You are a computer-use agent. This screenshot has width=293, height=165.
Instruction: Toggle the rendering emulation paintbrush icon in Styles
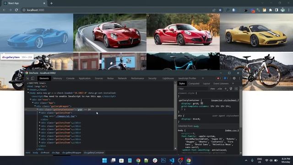pyautogui.click(x=231, y=88)
